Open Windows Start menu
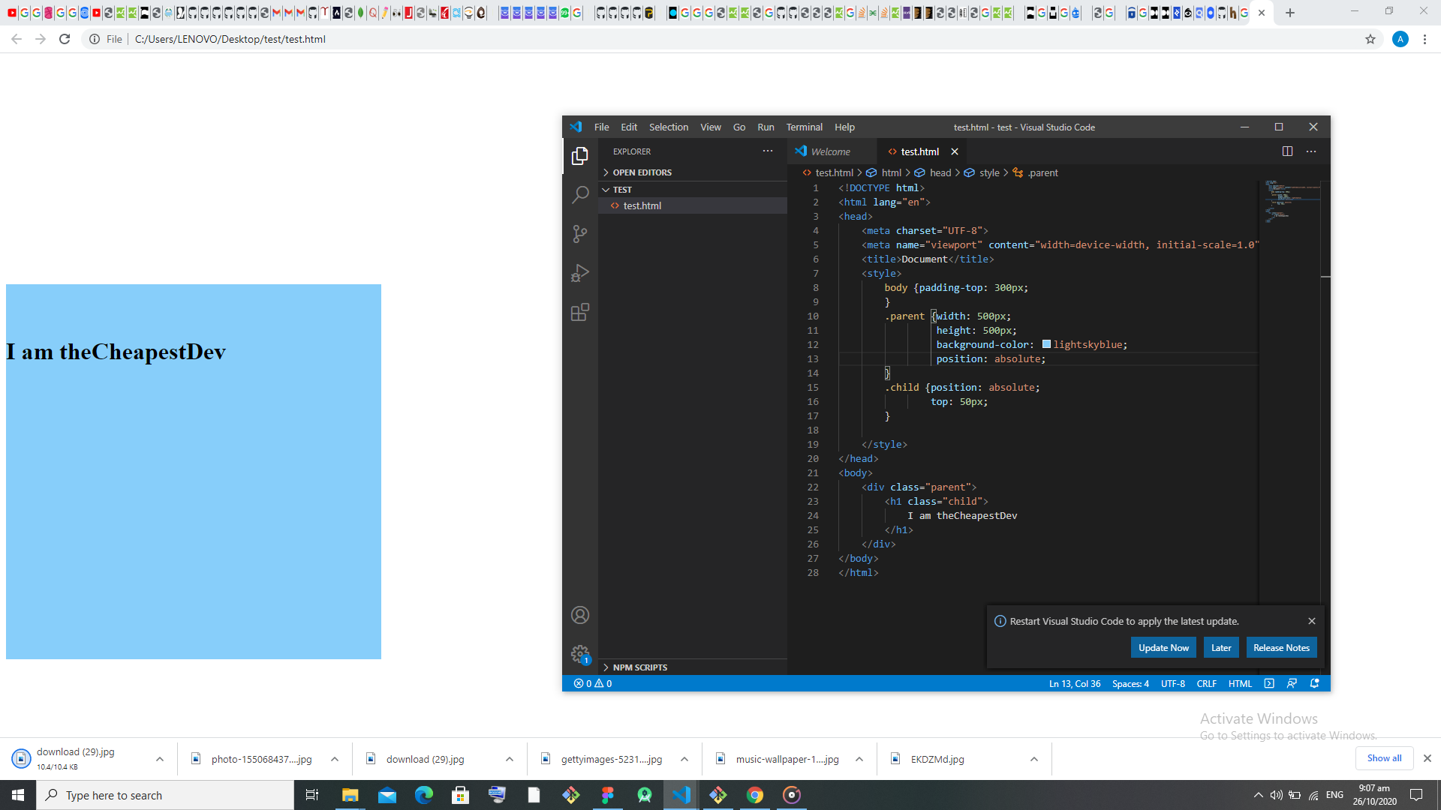The width and height of the screenshot is (1441, 810). [x=18, y=795]
